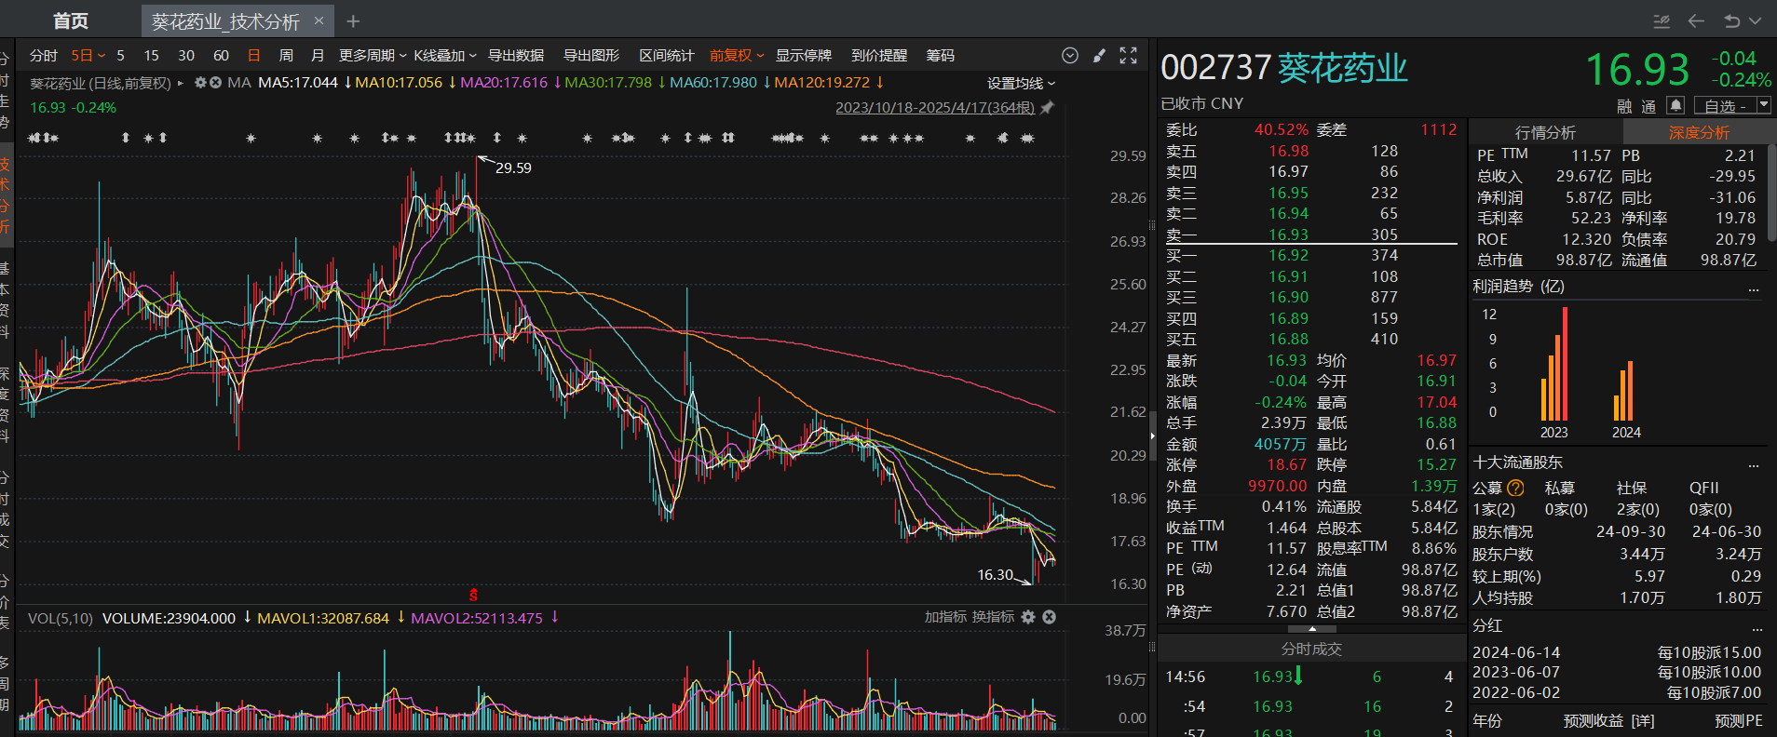Expand the 前复权 adjustment dropdown
The image size is (1777, 737).
(x=736, y=56)
